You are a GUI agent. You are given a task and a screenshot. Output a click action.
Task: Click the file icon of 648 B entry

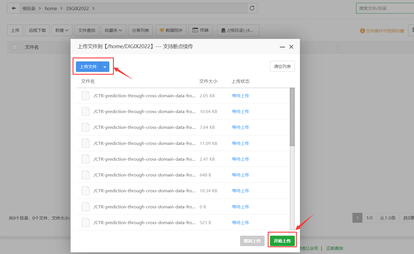[86, 175]
